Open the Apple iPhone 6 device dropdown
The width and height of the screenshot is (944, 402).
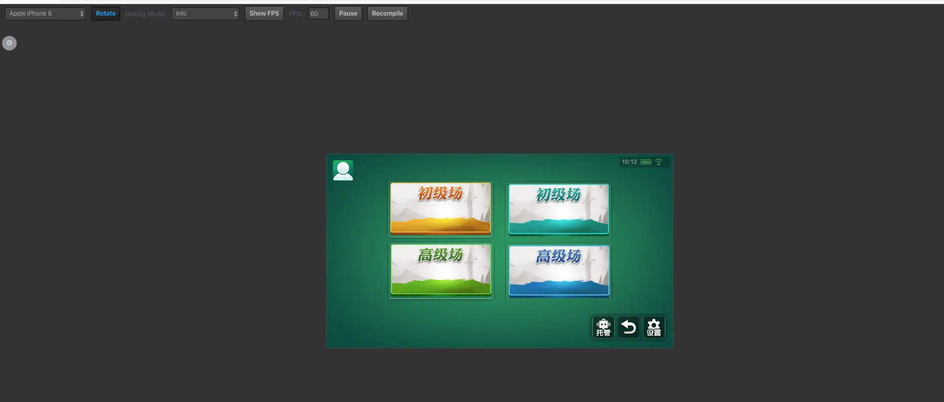[45, 14]
